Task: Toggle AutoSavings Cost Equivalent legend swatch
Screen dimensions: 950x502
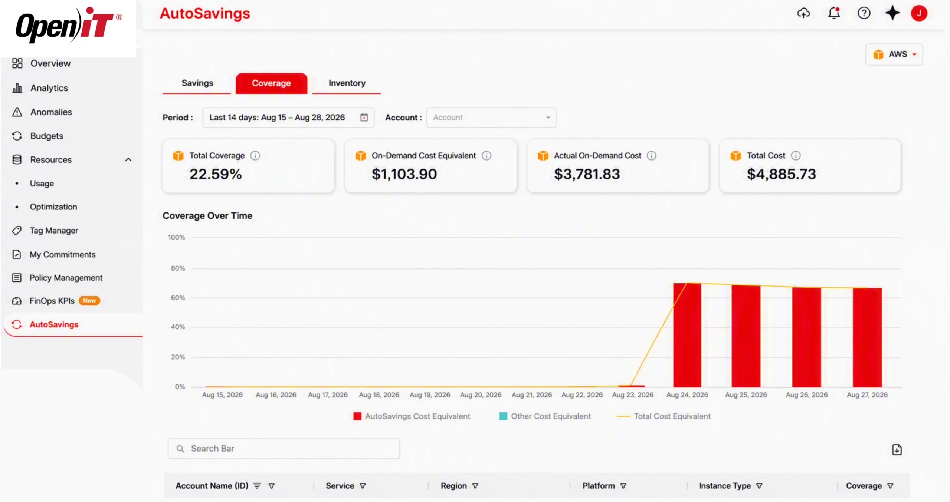Action: coord(357,416)
